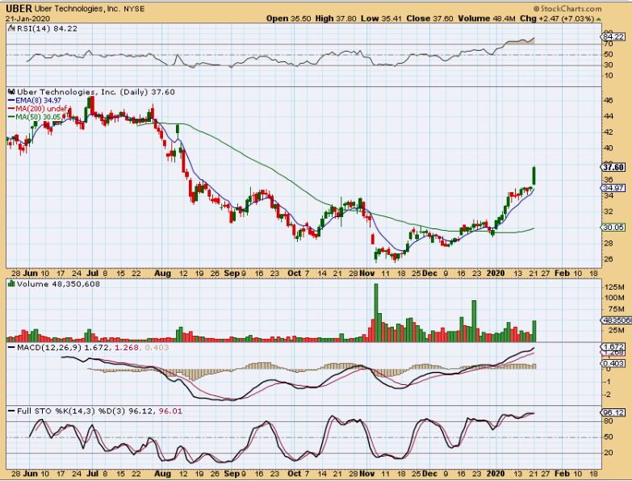Select the RSI(14) 84.22 indicator label
Image resolution: width=632 pixels, height=481 pixels.
[47, 28]
